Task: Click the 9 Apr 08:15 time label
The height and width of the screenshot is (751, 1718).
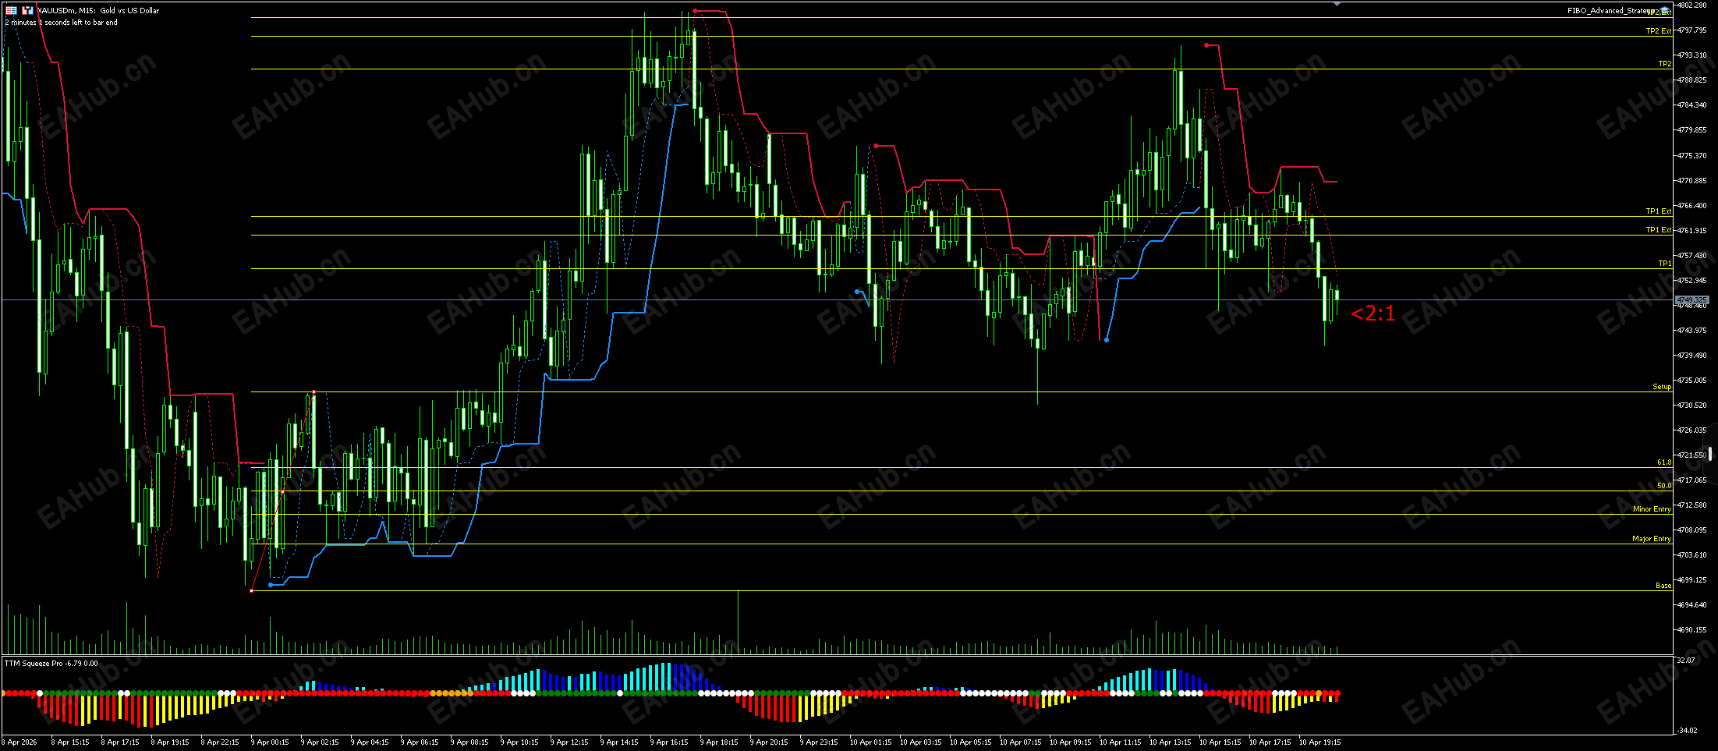Action: tap(469, 742)
